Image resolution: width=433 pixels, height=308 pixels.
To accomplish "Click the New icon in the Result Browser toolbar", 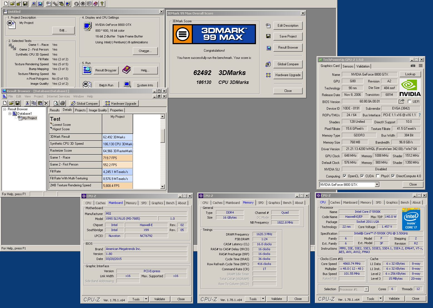I will click(x=5, y=103).
